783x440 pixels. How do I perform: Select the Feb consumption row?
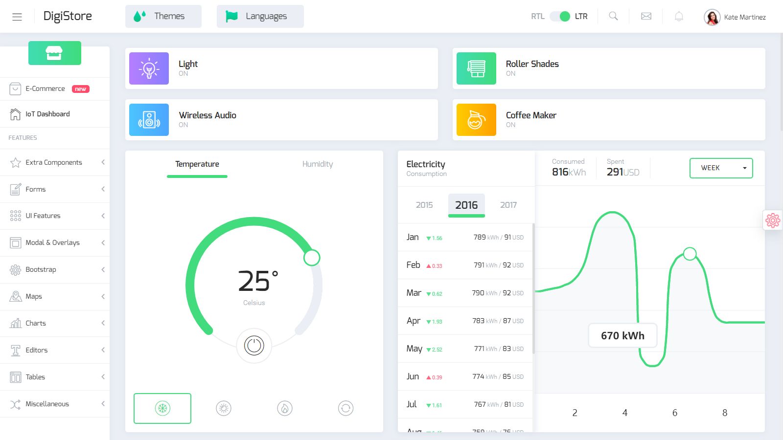pyautogui.click(x=465, y=265)
